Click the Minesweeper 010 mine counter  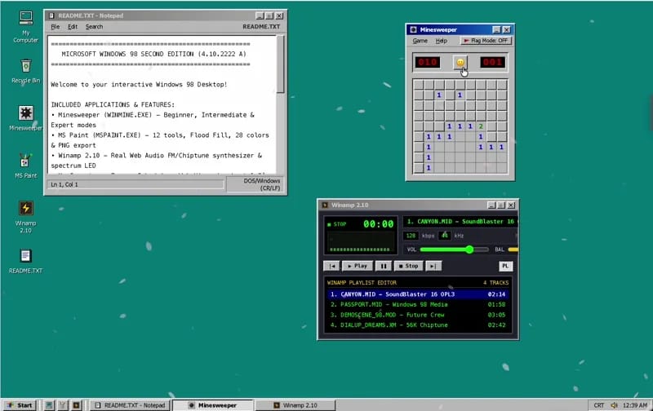pyautogui.click(x=427, y=63)
